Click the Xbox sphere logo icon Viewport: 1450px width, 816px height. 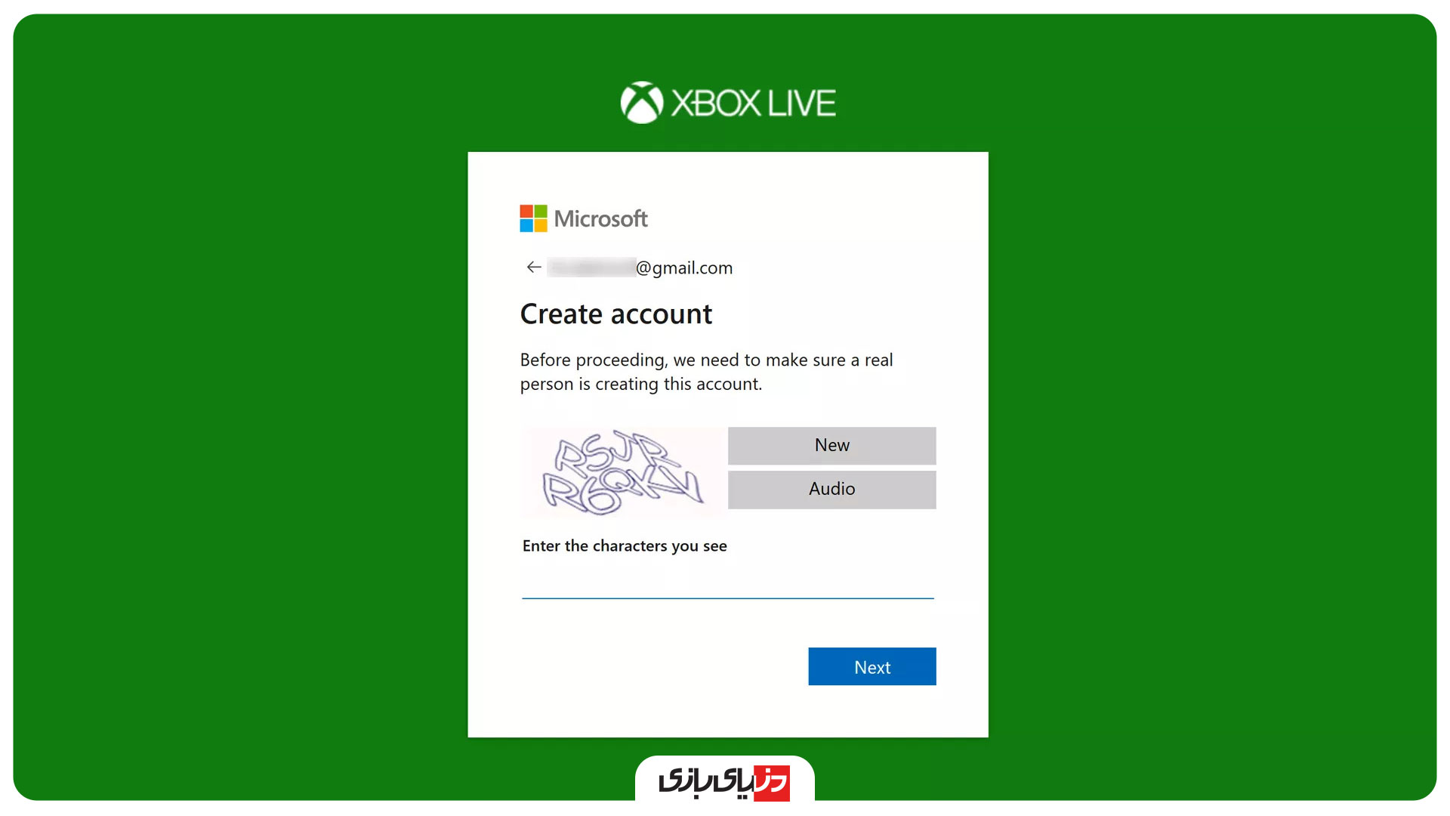tap(642, 102)
